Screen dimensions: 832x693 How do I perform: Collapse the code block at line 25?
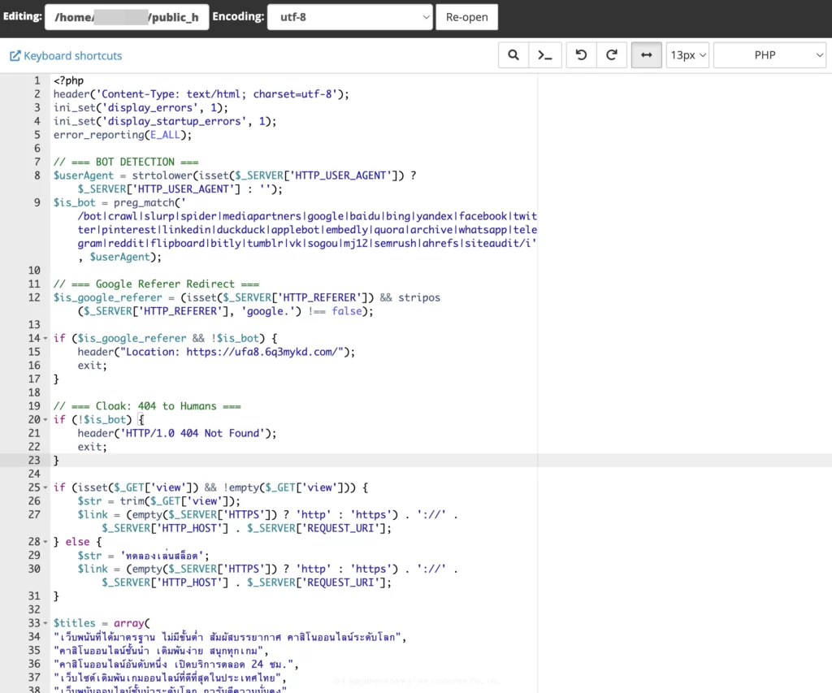(45, 487)
